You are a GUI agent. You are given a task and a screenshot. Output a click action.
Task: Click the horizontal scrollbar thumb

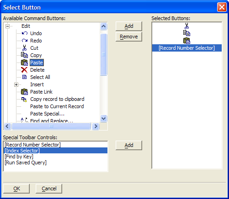(51, 126)
